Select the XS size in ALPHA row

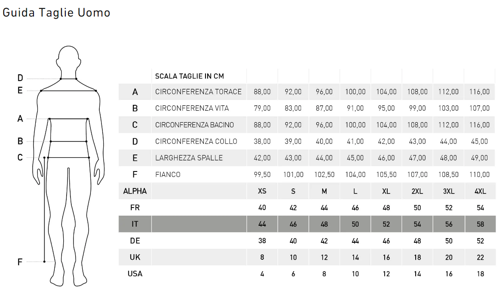click(262, 191)
